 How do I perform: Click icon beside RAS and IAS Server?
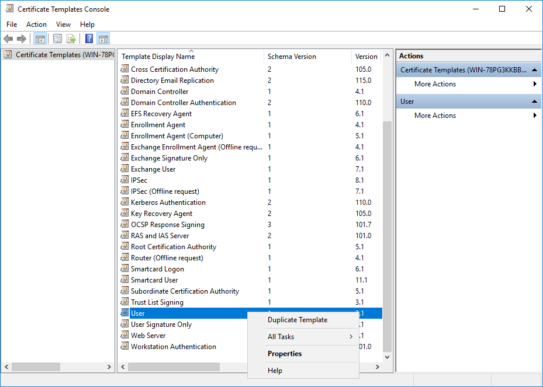click(124, 235)
